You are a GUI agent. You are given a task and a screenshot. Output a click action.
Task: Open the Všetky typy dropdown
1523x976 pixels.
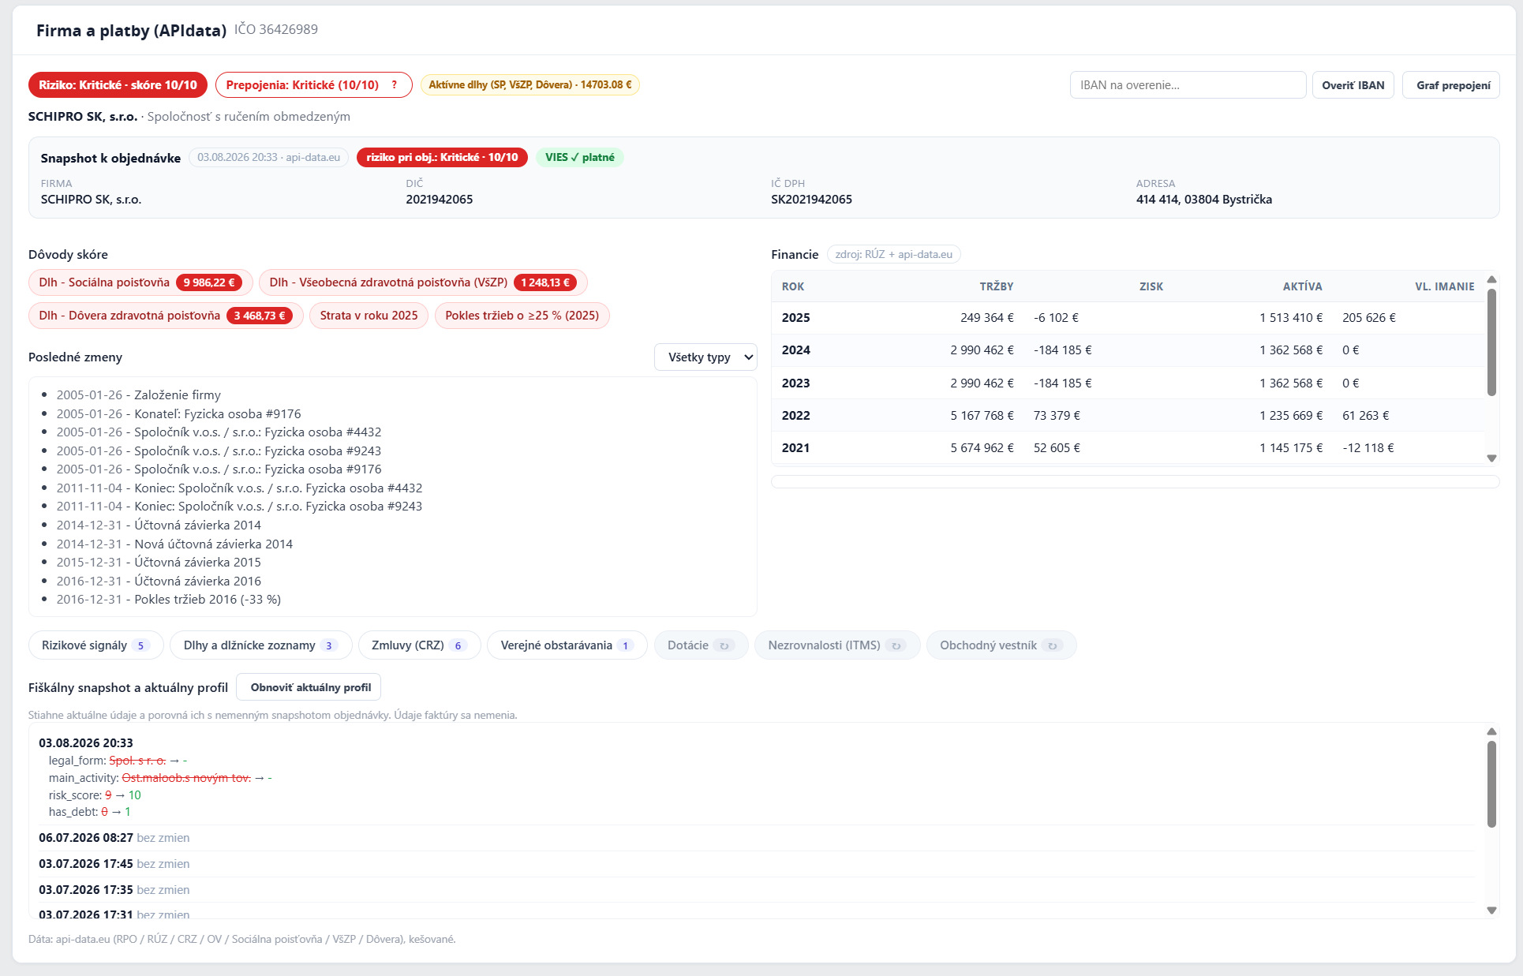[x=705, y=357]
